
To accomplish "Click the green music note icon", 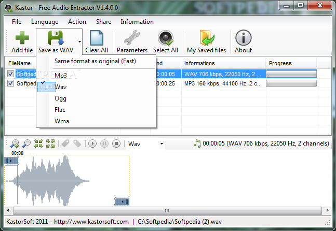I will tap(197, 143).
